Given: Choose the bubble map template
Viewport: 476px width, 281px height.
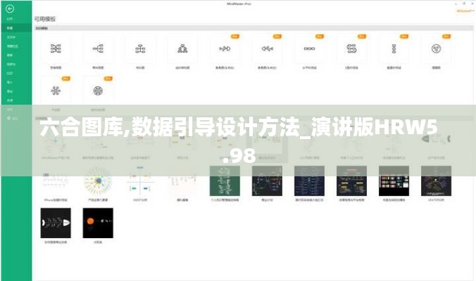Looking at the screenshot, I should (x=56, y=91).
